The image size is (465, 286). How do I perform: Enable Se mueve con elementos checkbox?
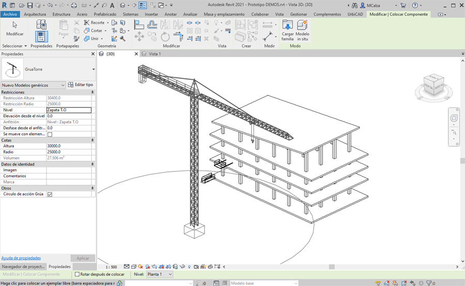point(50,134)
